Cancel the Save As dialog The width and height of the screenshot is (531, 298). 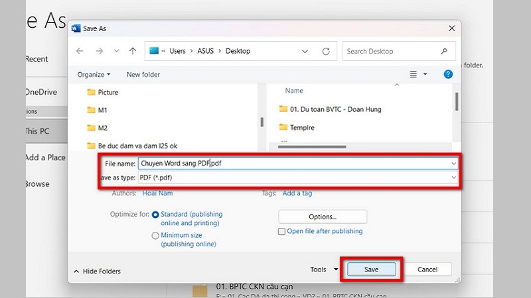click(427, 270)
